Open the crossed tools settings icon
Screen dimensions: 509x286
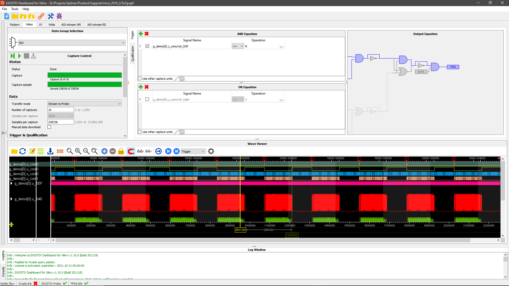51,16
